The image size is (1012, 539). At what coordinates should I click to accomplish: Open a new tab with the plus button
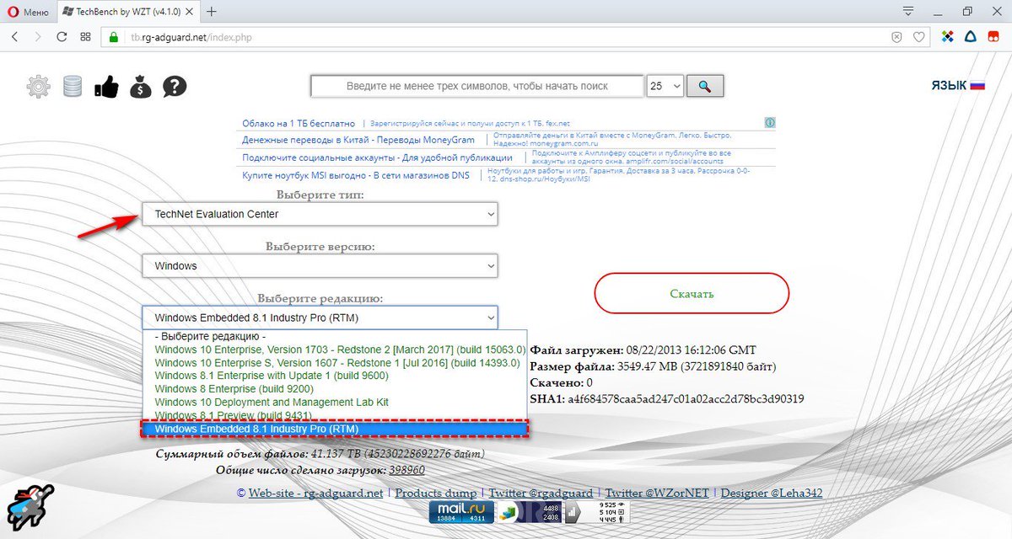click(x=211, y=12)
